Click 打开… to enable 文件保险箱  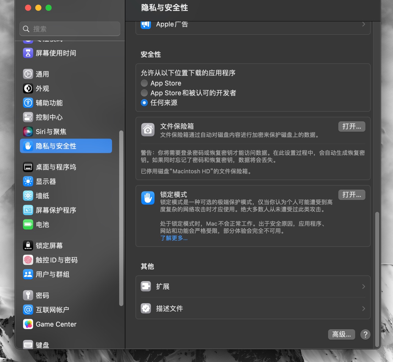(352, 127)
